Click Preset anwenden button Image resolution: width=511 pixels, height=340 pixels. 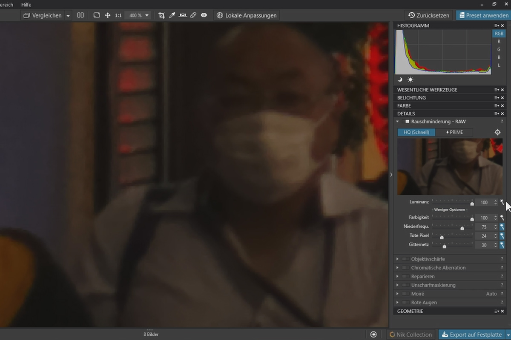point(483,15)
